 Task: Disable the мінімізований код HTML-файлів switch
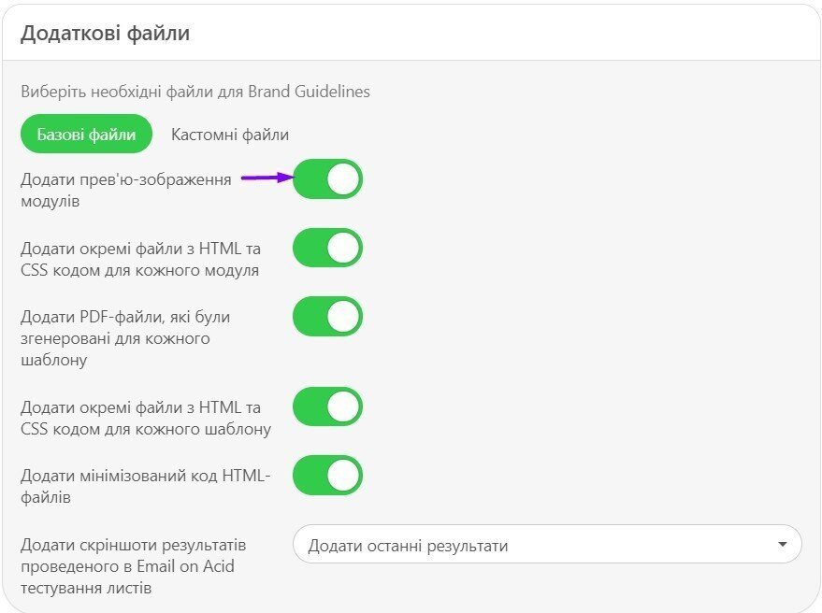[x=327, y=476]
